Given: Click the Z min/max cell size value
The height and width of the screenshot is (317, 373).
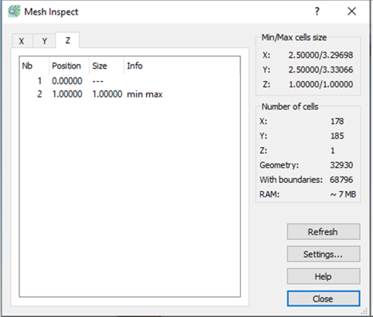Looking at the screenshot, I should tap(320, 84).
